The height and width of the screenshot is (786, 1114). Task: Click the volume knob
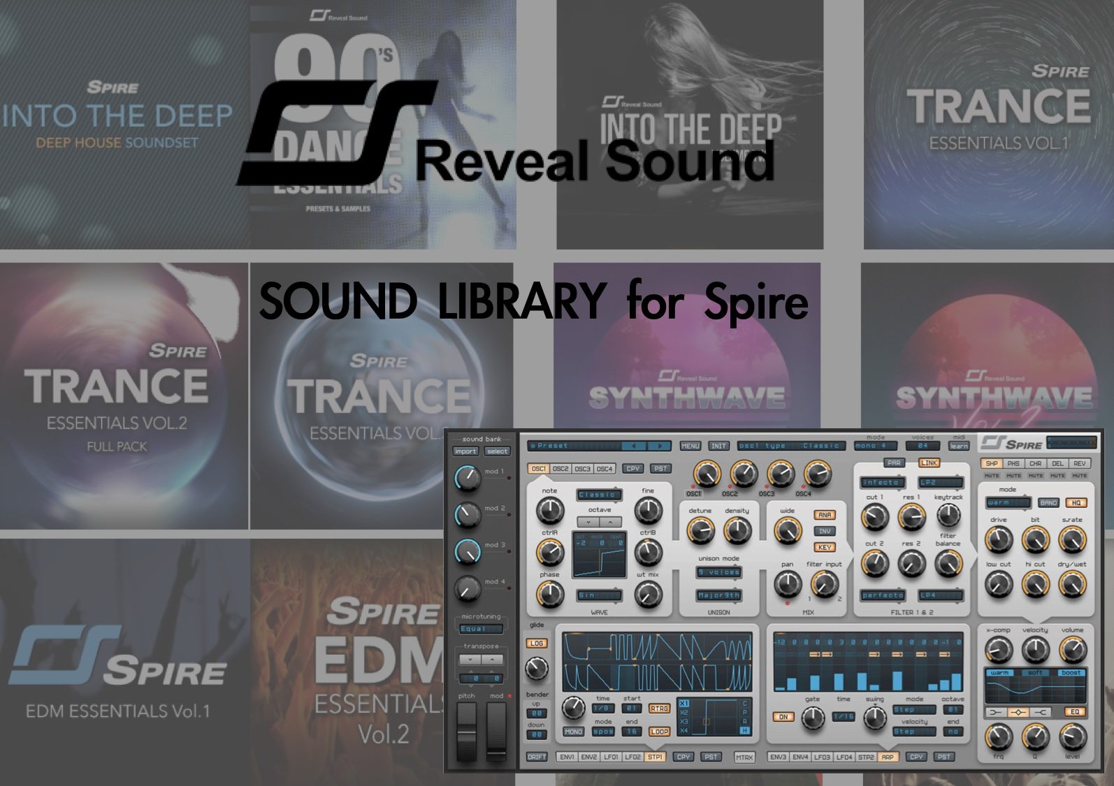(1072, 650)
